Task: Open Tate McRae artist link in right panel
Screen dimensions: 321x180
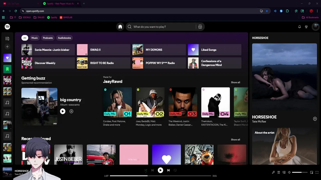Action: point(259,122)
